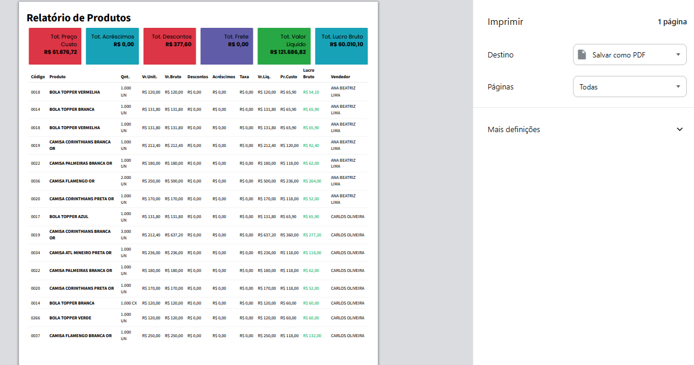This screenshot has width=694, height=365.
Task: Open the Salvar como PDF destination dropdown
Action: (x=629, y=55)
